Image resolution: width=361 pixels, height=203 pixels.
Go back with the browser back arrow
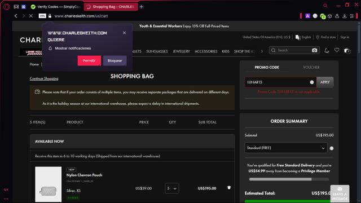[x=16, y=16]
